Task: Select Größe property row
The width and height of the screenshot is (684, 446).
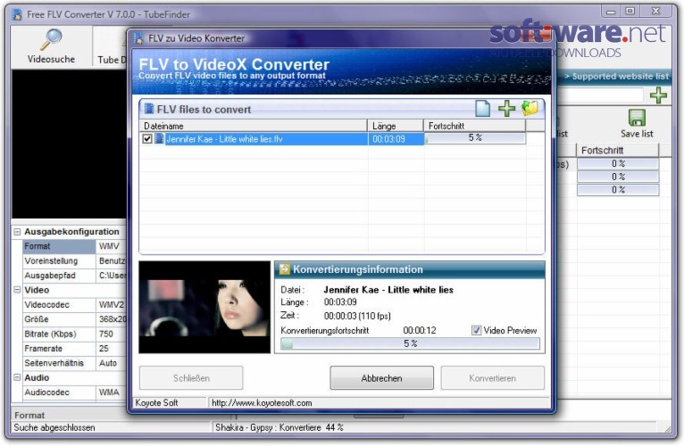Action: coord(74,319)
